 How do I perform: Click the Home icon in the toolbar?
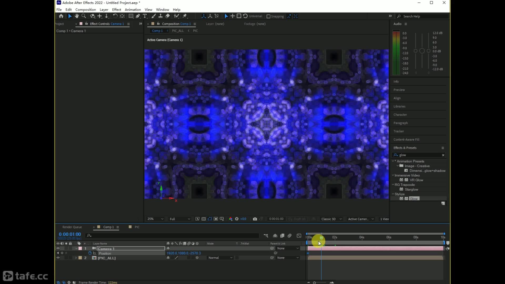[61, 16]
